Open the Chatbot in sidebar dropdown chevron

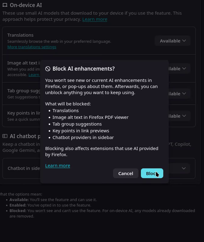click(184, 168)
